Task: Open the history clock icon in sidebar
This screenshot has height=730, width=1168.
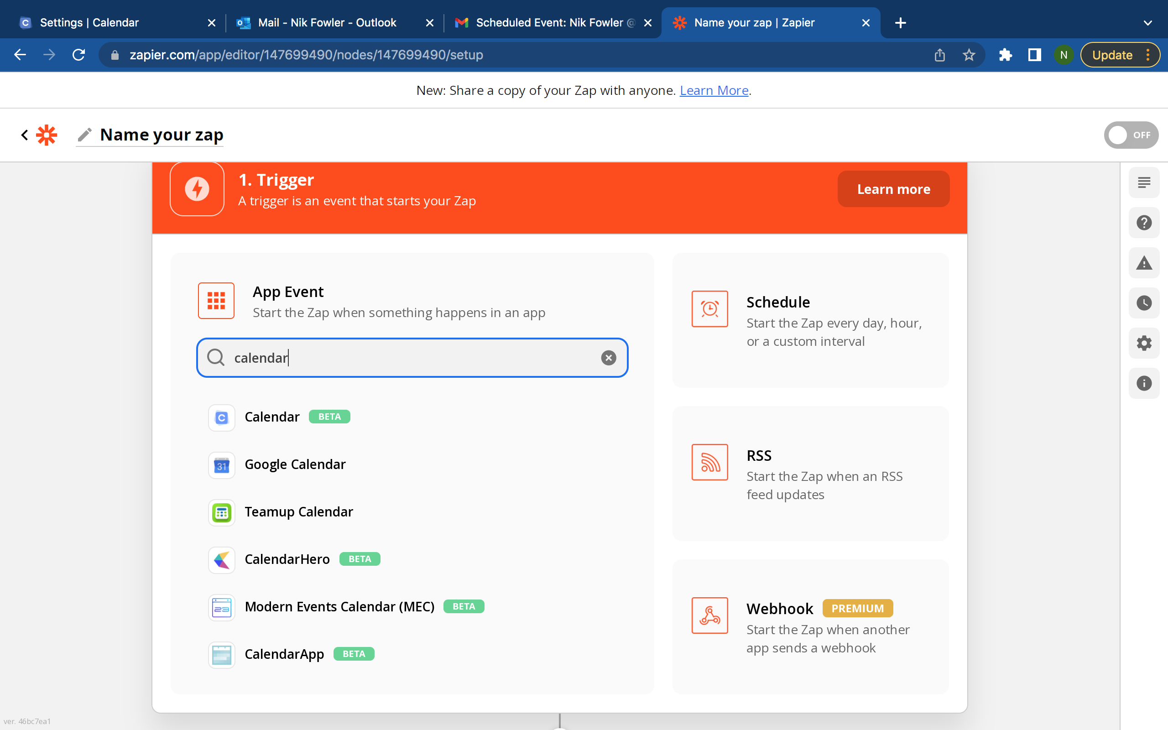Action: (1144, 302)
